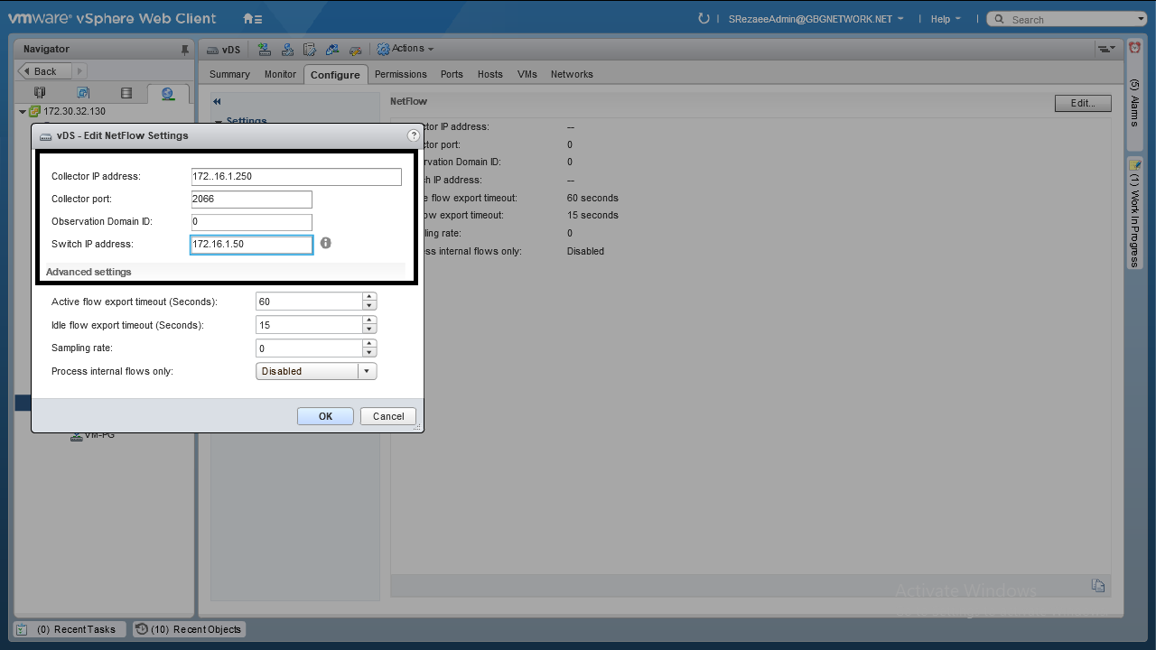The width and height of the screenshot is (1156, 650).
Task: Click the Alarms clock icon in right sidebar
Action: pyautogui.click(x=1134, y=48)
